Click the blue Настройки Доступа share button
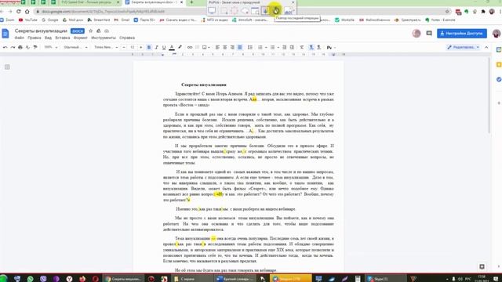The height and width of the screenshot is (282, 502). (462, 33)
